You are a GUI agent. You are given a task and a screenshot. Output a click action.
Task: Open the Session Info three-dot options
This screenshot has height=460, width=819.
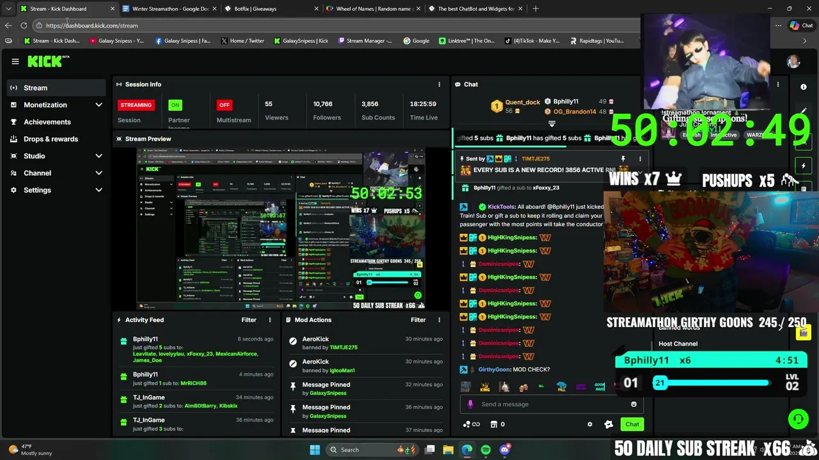[439, 84]
